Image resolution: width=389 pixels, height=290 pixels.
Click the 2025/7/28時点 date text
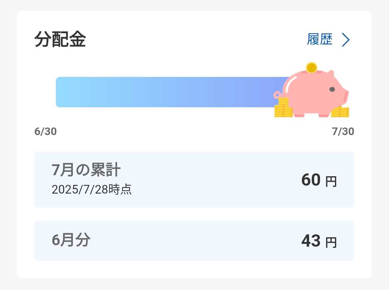(x=92, y=190)
